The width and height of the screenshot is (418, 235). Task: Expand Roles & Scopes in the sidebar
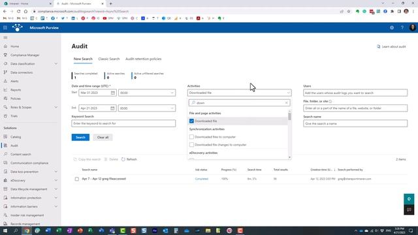[x=56, y=107]
